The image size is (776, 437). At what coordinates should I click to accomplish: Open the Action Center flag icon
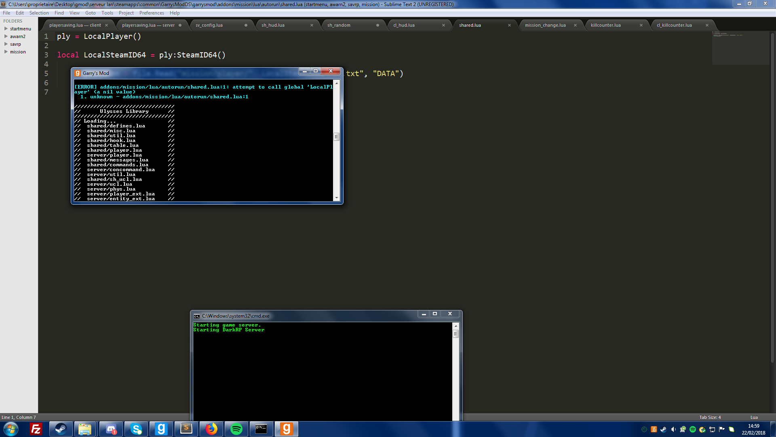click(722, 429)
